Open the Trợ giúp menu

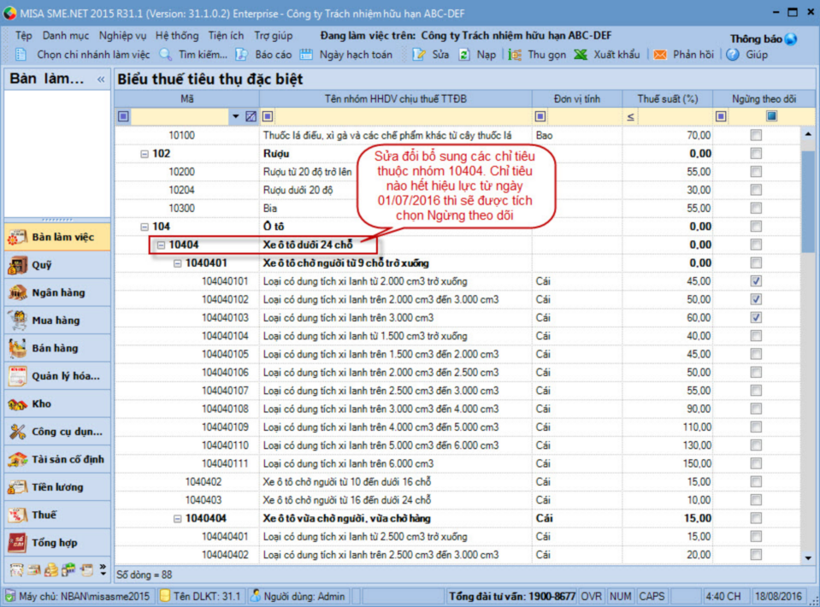tap(274, 36)
